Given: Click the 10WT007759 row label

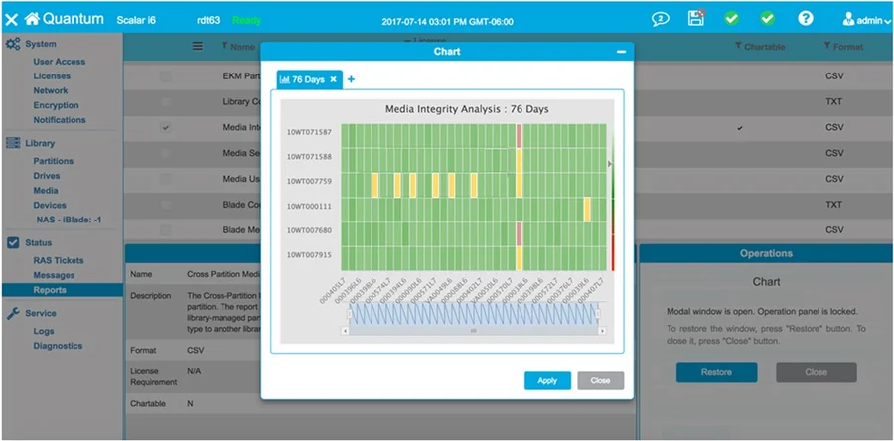Looking at the screenshot, I should coord(309,181).
